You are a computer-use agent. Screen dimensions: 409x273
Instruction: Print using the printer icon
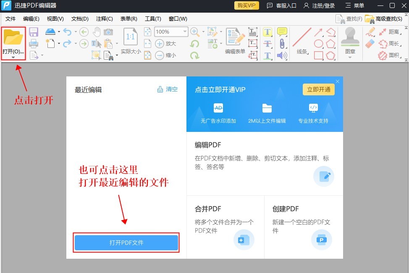pos(34,44)
